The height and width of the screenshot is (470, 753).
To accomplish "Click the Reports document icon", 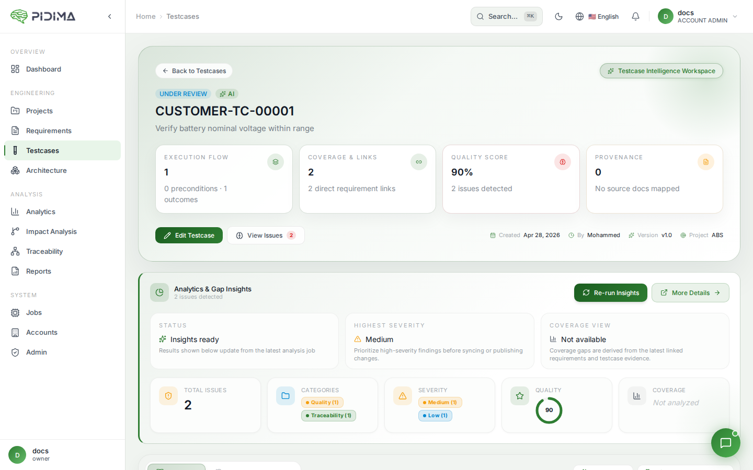I will [x=15, y=271].
